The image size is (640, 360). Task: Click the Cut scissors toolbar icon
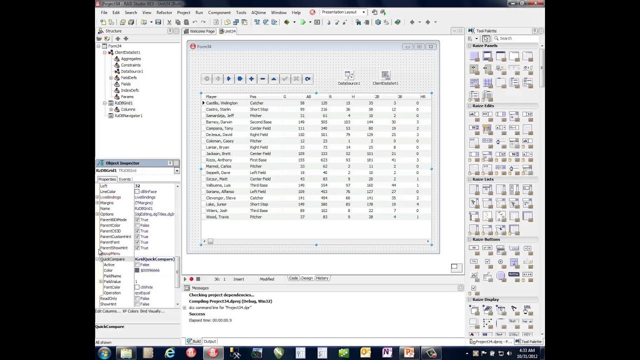coord(169,22)
